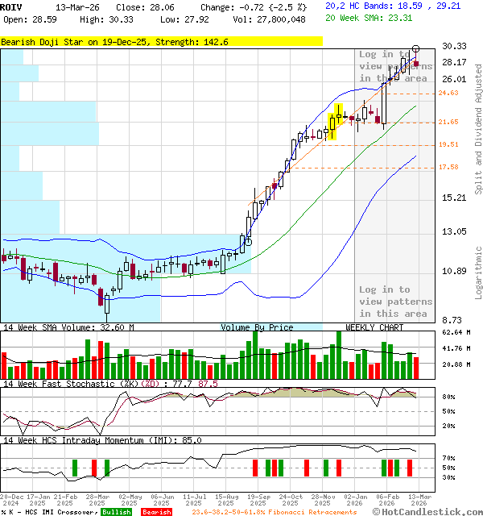The image size is (483, 516).
Task: Click the ROIV ticker symbol
Action: tap(11, 6)
